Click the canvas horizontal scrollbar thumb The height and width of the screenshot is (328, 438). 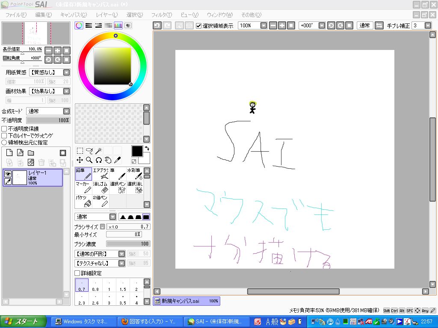pyautogui.click(x=293, y=291)
